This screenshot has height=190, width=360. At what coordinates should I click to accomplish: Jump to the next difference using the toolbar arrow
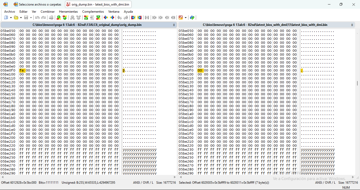point(59,18)
